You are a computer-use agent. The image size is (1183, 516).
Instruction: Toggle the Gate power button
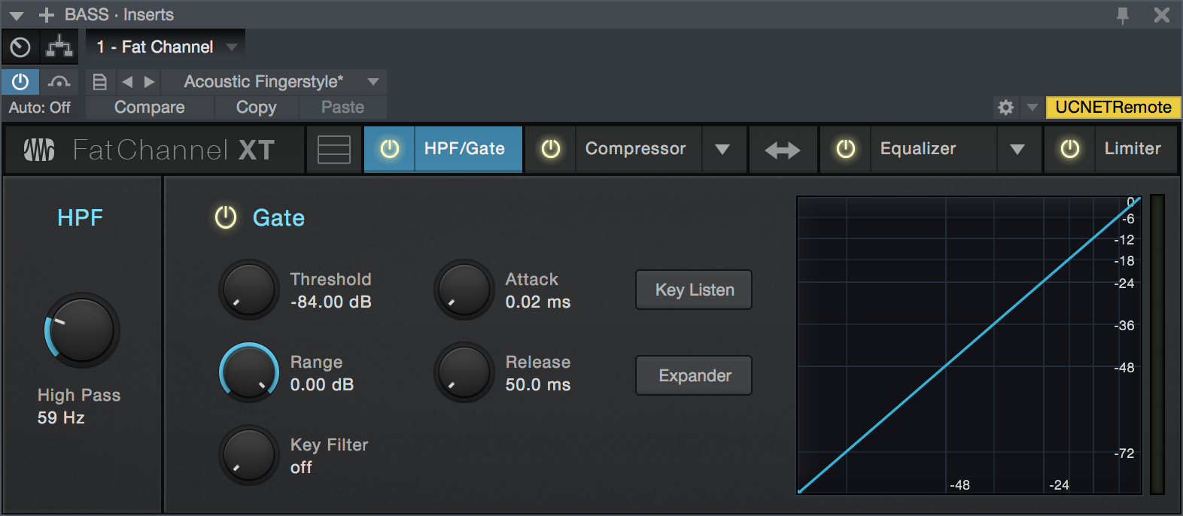coord(226,217)
